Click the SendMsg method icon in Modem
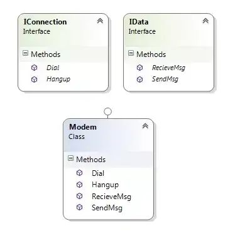 tap(79, 207)
